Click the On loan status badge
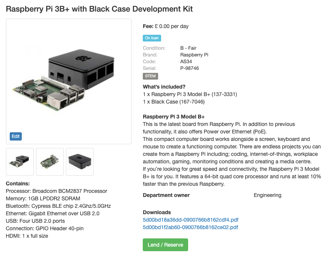The height and width of the screenshot is (259, 329). 152,38
